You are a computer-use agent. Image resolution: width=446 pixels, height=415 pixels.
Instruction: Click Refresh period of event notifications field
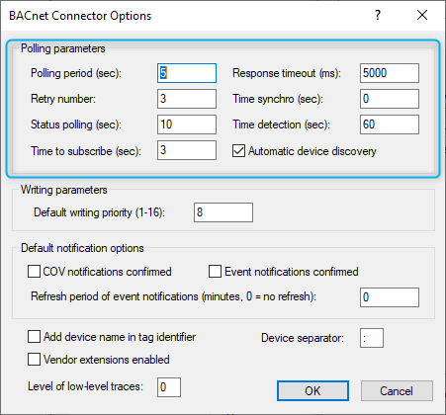click(x=390, y=297)
